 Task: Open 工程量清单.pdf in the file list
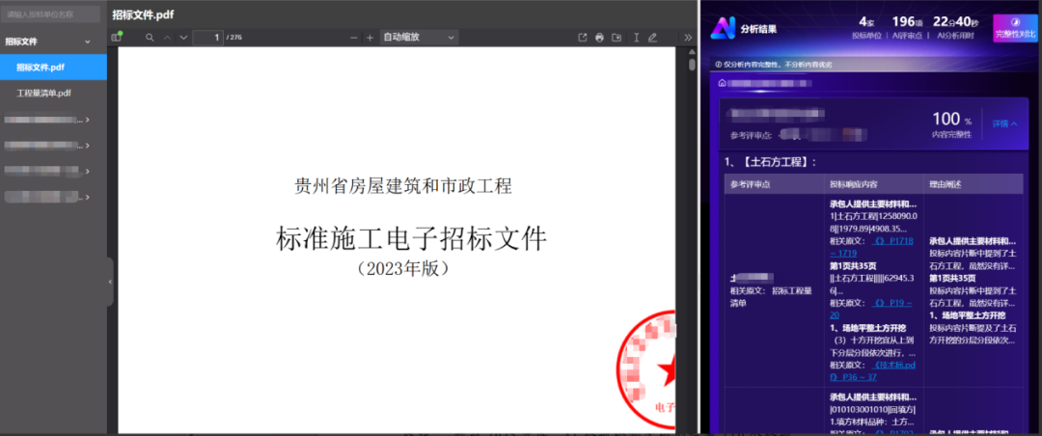[x=43, y=94]
